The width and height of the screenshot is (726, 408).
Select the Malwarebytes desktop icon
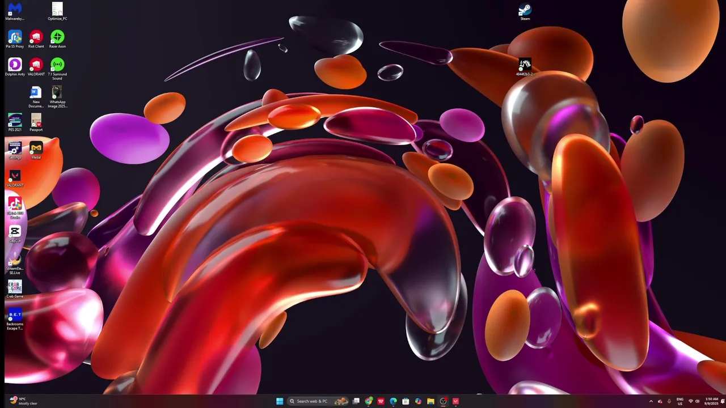click(15, 11)
